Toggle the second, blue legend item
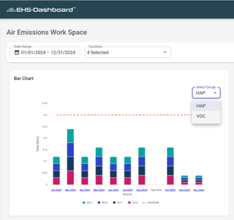The width and height of the screenshot is (234, 220). pos(103,203)
